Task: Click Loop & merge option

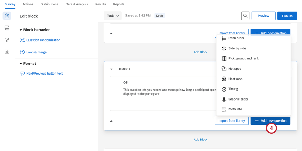Action: [x=36, y=52]
